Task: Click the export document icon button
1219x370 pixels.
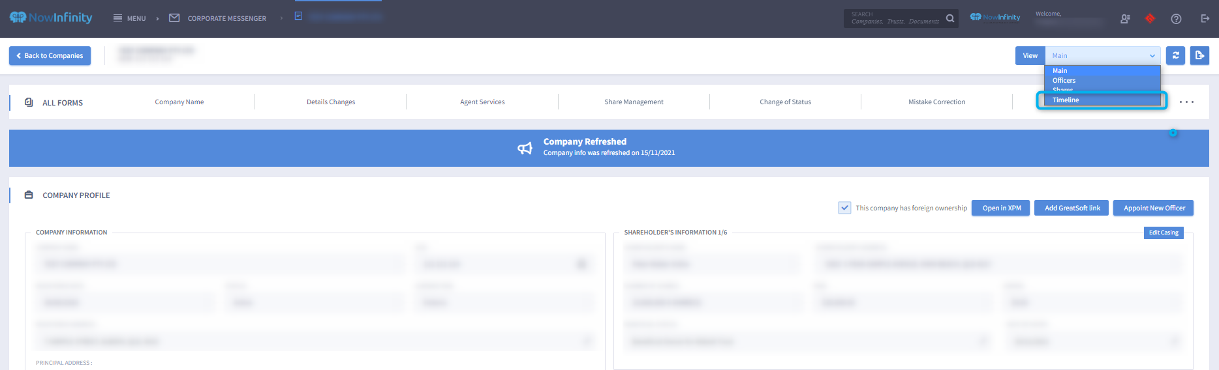Action: coord(1199,55)
